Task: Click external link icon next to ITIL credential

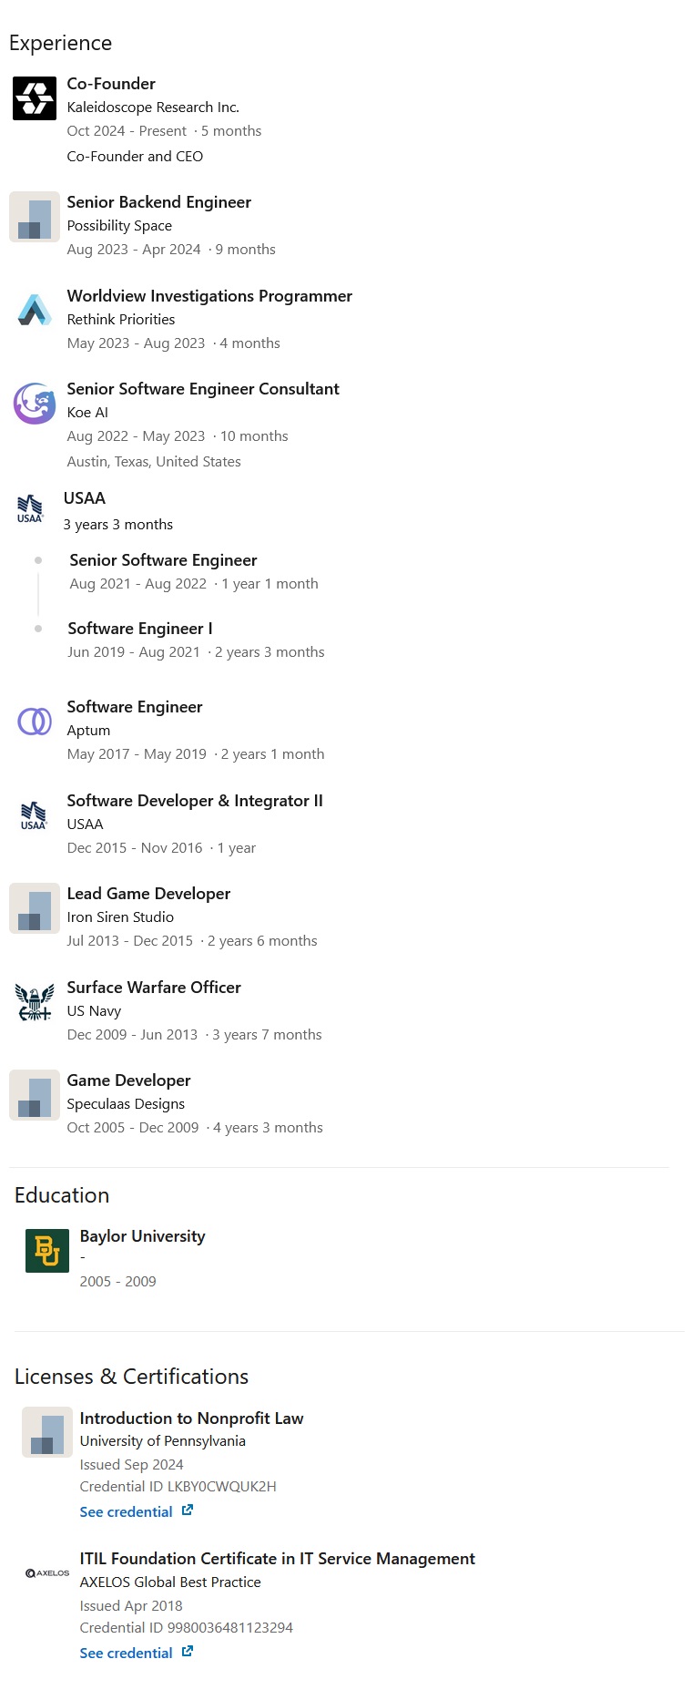Action: coord(187,1651)
